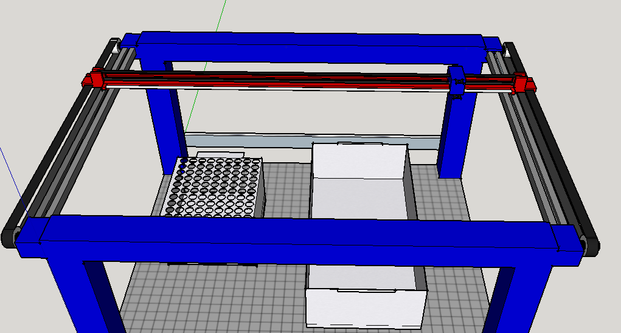This screenshot has width=621, height=333.
Task: Select the white open box back panel
Action: 359,160
